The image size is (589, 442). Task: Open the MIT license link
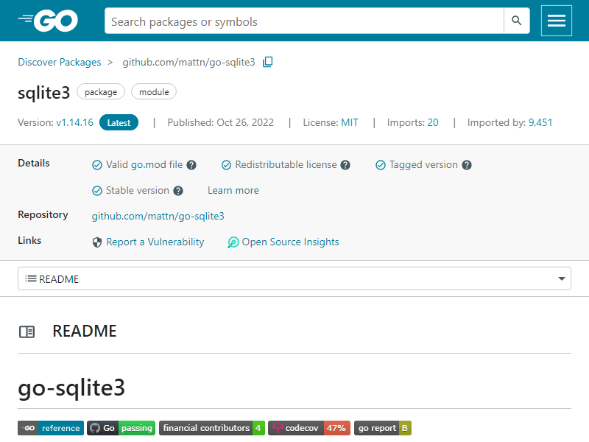click(349, 122)
